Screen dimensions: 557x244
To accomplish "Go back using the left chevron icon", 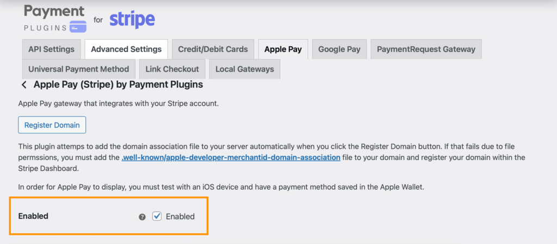I will pos(24,85).
